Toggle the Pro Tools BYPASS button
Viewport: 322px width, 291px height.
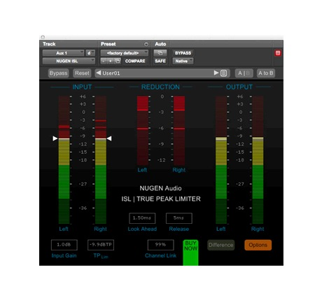(183, 53)
